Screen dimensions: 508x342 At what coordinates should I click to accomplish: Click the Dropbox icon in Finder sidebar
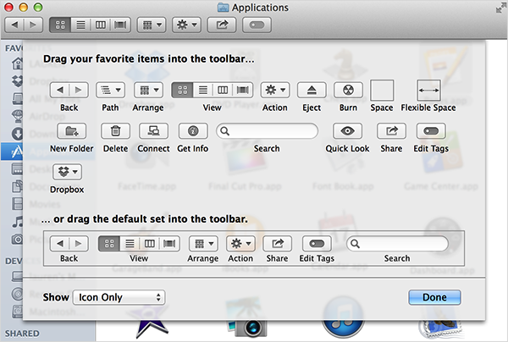[x=17, y=81]
